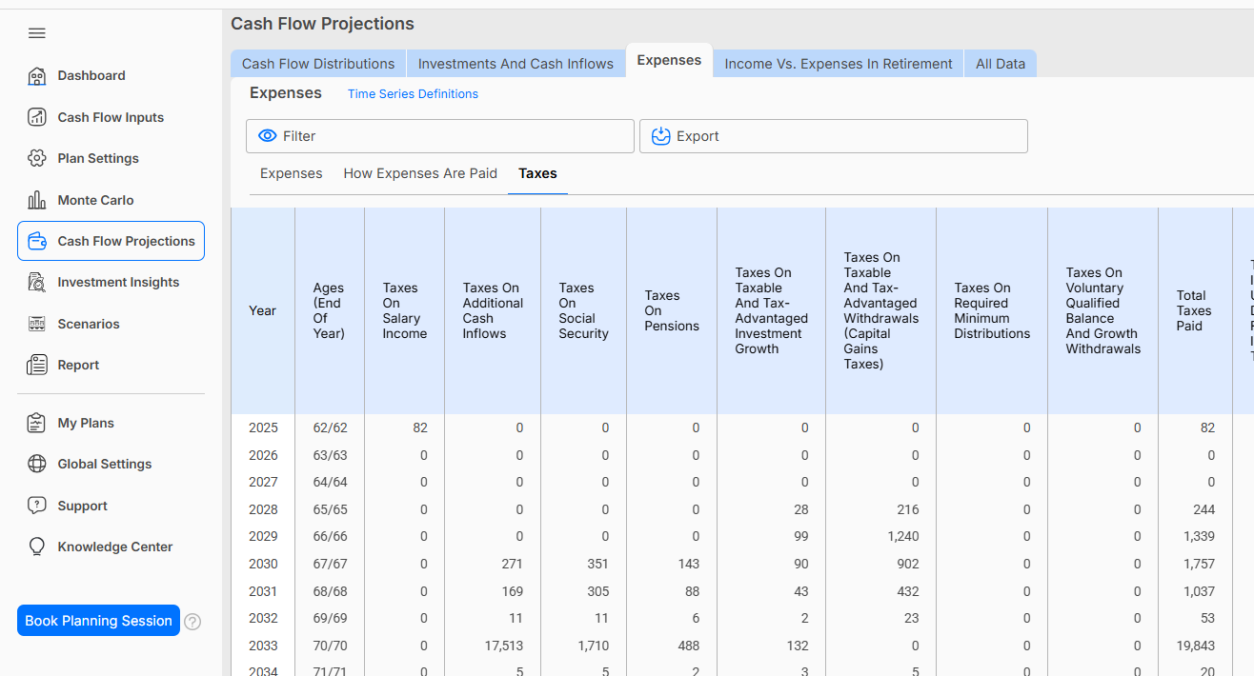This screenshot has width=1254, height=676.
Task: Click the Investment Insights icon
Action: click(37, 282)
